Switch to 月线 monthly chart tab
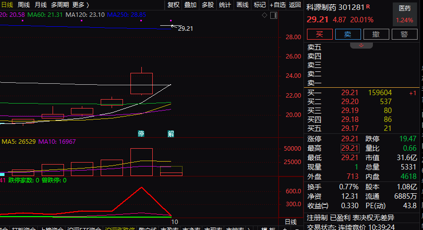The image size is (423, 230). coord(41,5)
